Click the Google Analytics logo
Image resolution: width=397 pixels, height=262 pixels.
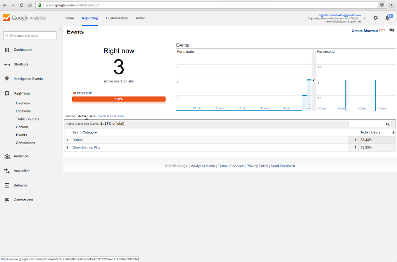[x=24, y=18]
